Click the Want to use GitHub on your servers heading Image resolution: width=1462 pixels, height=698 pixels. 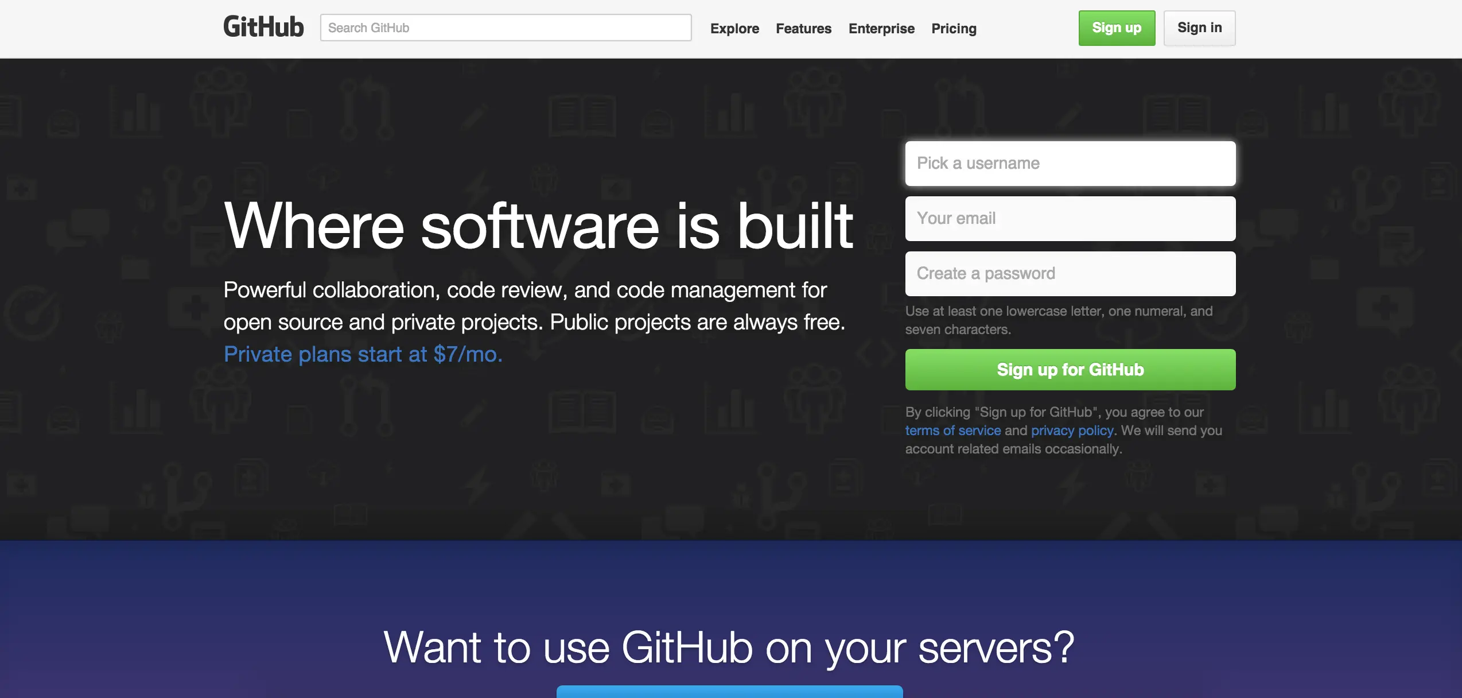(729, 647)
